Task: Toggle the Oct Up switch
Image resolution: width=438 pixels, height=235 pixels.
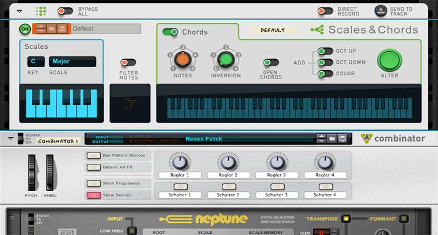Action: point(325,51)
